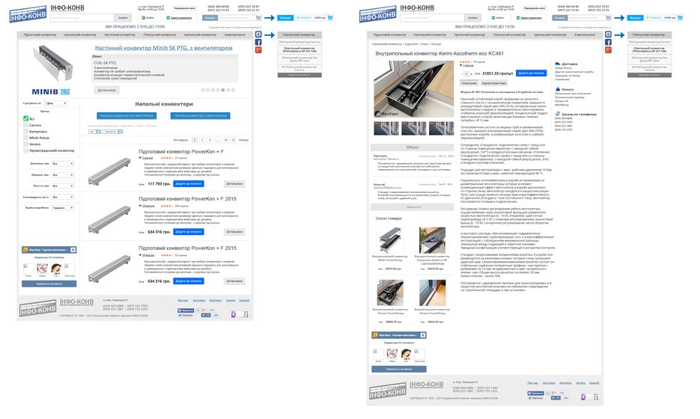Viewport: 700px width, 419px height.
Task: Open the Країна виробник dropdown
Action: 62,208
